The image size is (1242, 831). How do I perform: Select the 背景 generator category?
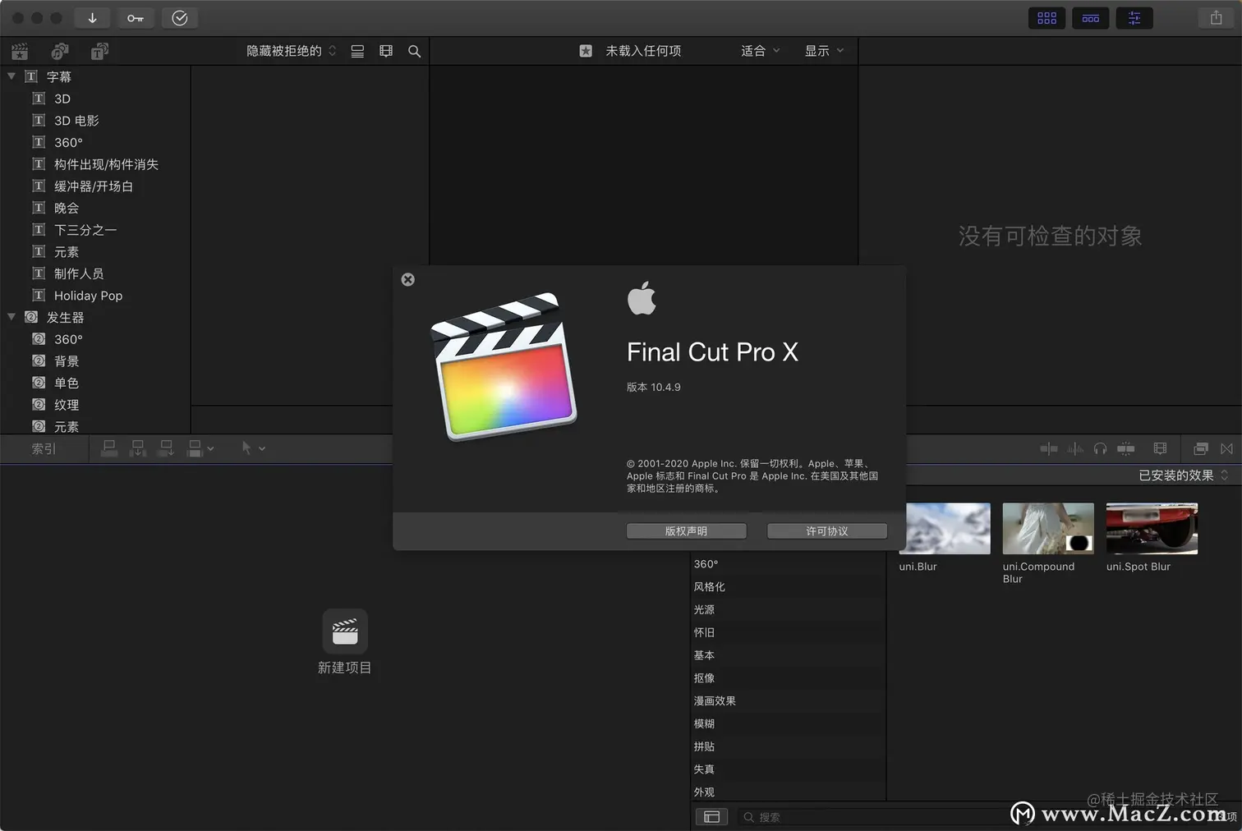(67, 361)
